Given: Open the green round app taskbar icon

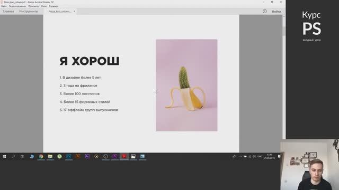Looking at the screenshot, I should click(59, 156).
